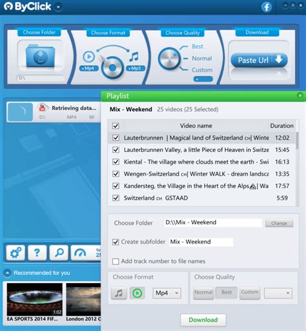
Task: Select the Mp3 music note format
Action: (134, 57)
